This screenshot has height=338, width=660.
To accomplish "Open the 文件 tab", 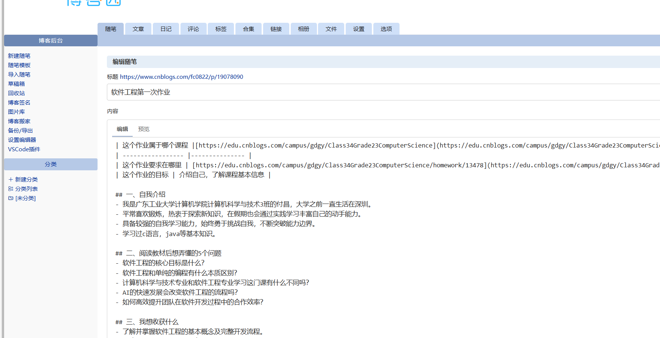I will point(331,29).
